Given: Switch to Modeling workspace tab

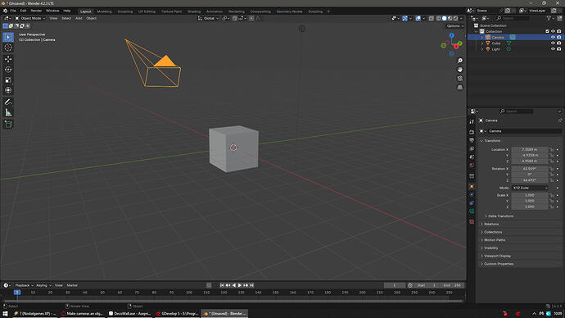Looking at the screenshot, I should 104,11.
